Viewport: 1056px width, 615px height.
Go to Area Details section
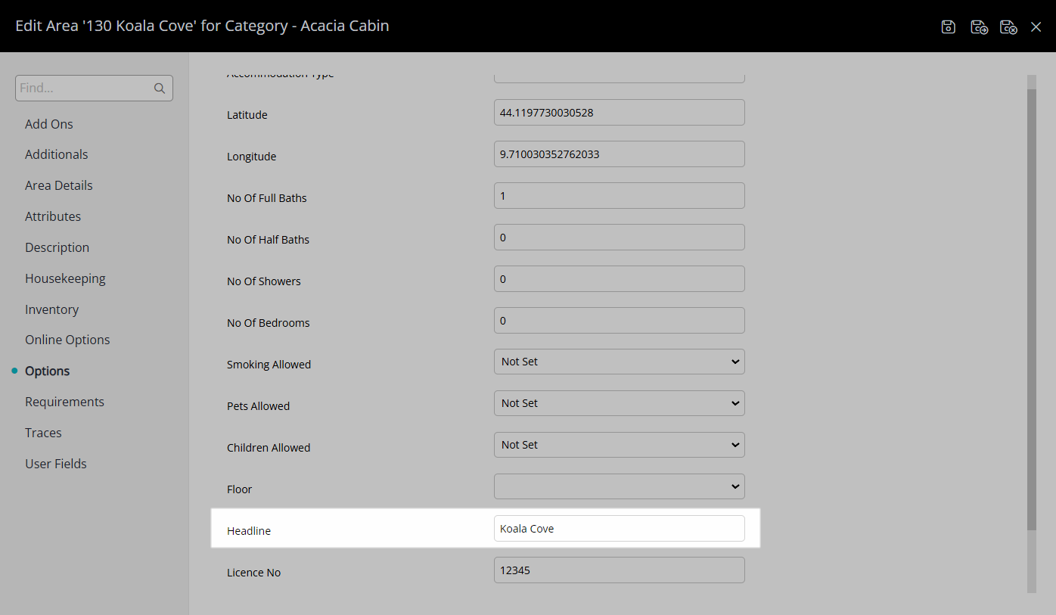pyautogui.click(x=59, y=185)
